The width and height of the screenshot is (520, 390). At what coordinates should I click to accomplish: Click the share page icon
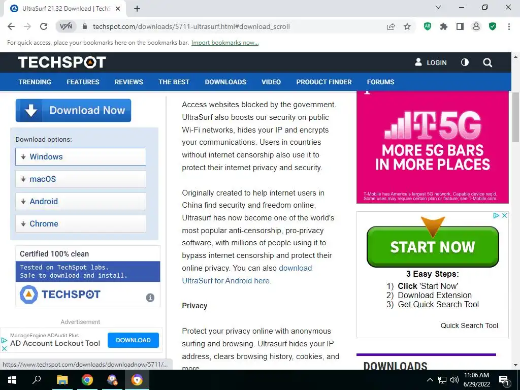[391, 26]
